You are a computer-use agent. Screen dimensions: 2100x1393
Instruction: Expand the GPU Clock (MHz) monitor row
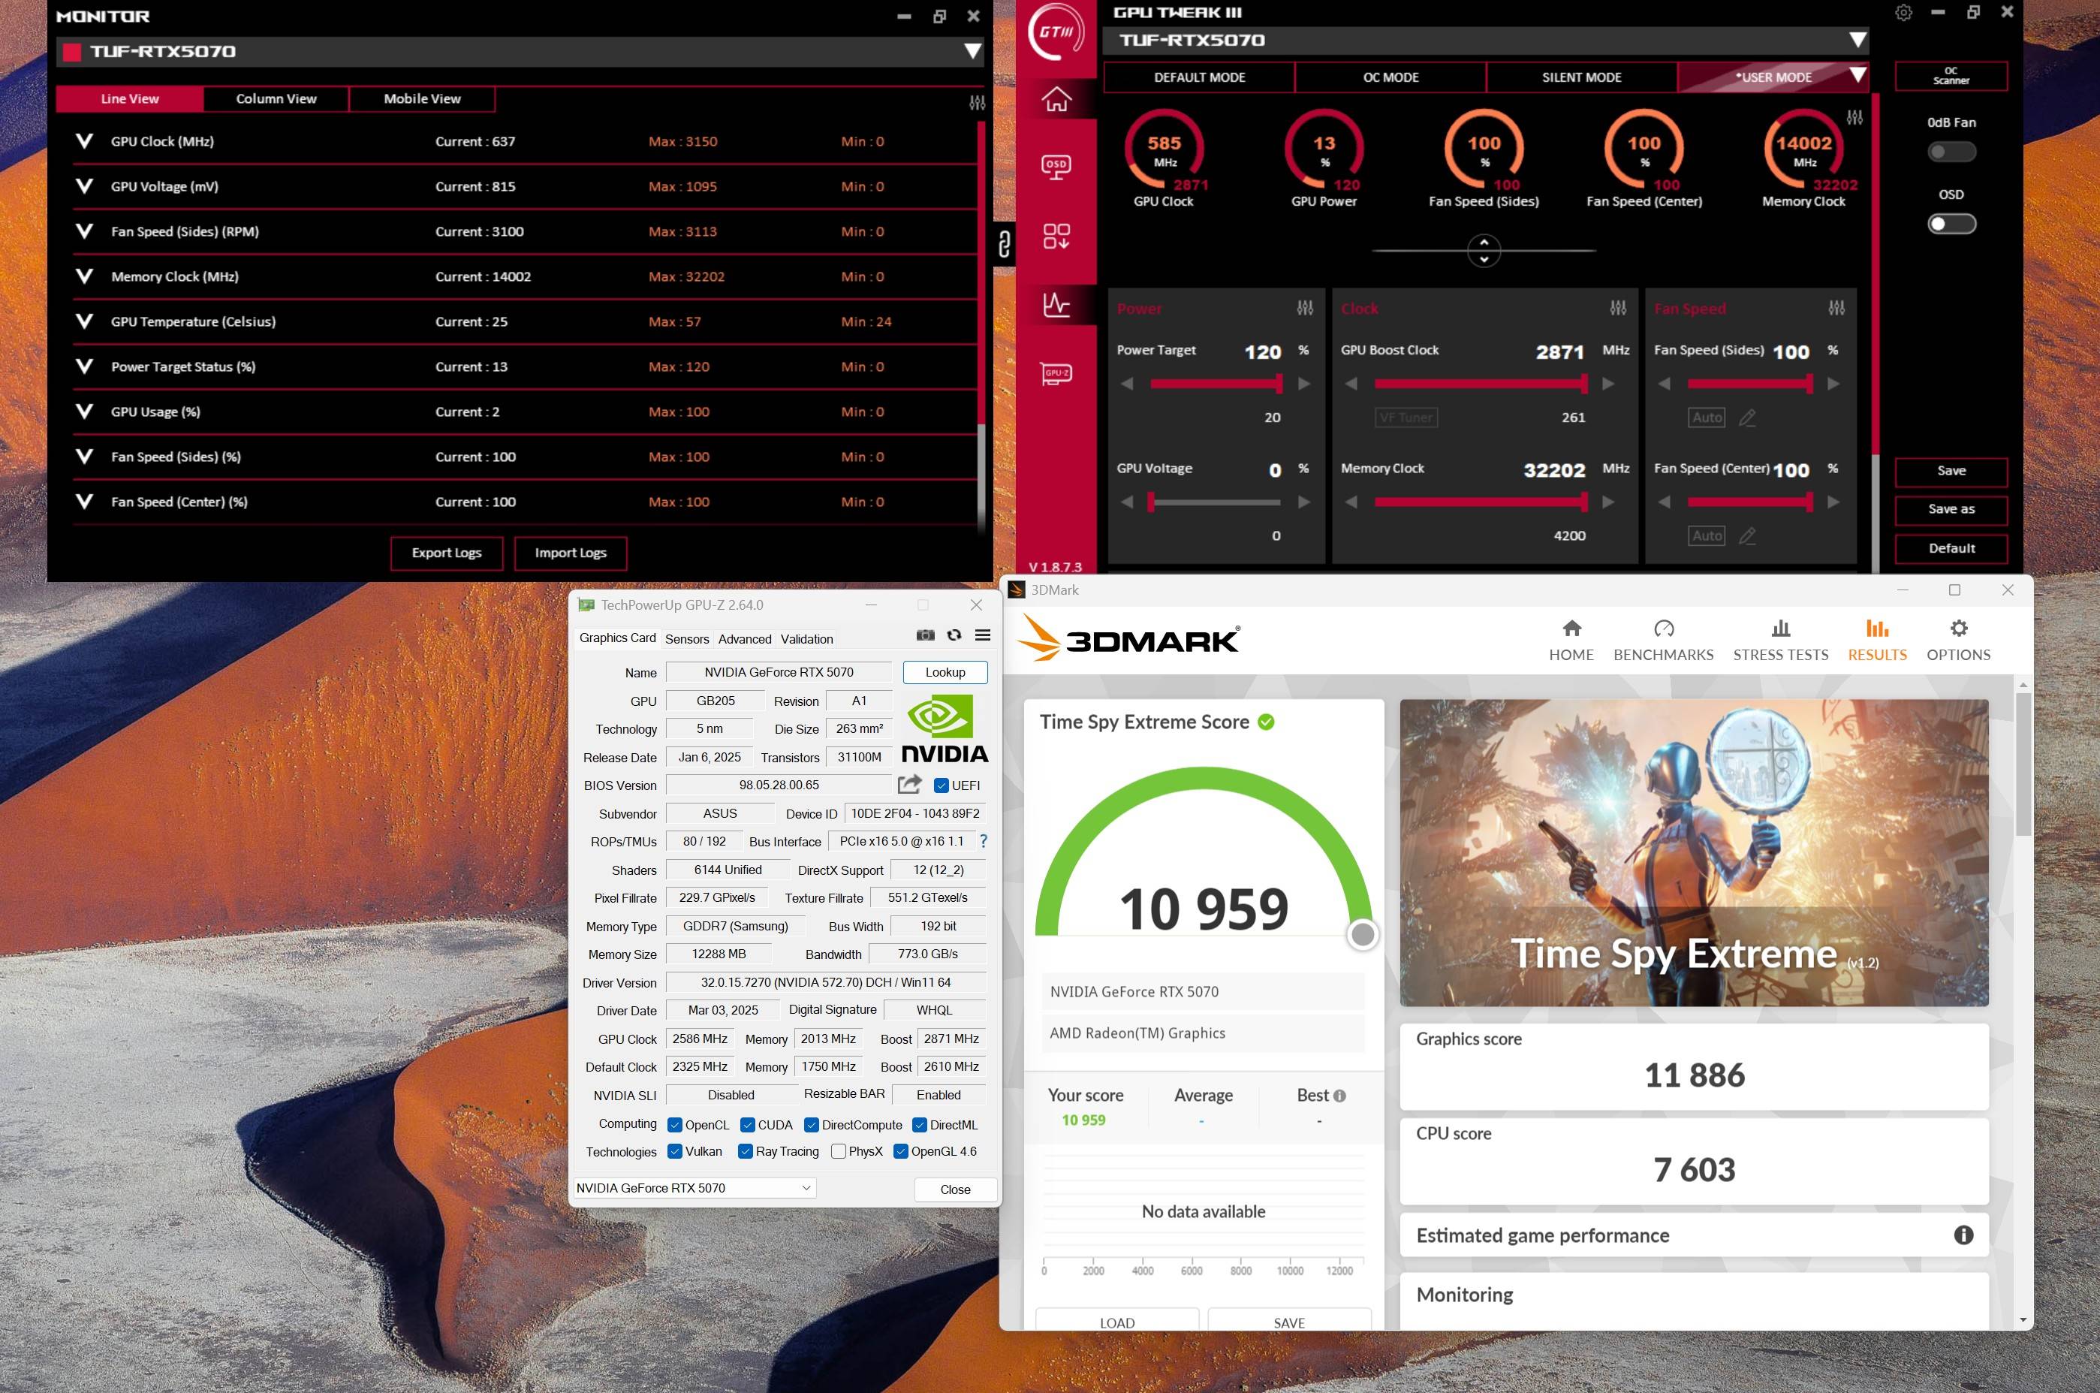[x=84, y=141]
